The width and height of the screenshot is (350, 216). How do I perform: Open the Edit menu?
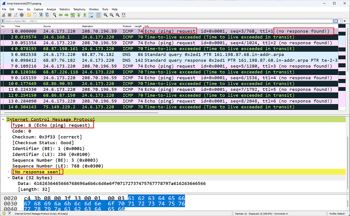[12, 9]
